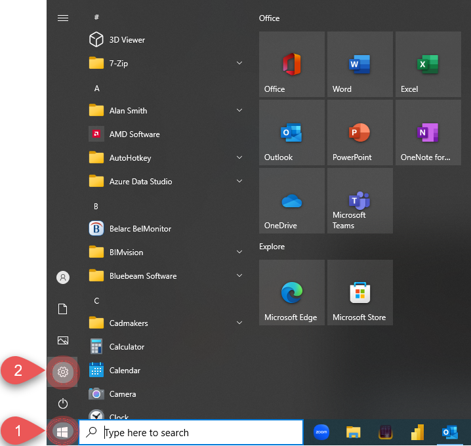Click the Office group title
Image resolution: width=471 pixels, height=446 pixels.
pos(269,18)
